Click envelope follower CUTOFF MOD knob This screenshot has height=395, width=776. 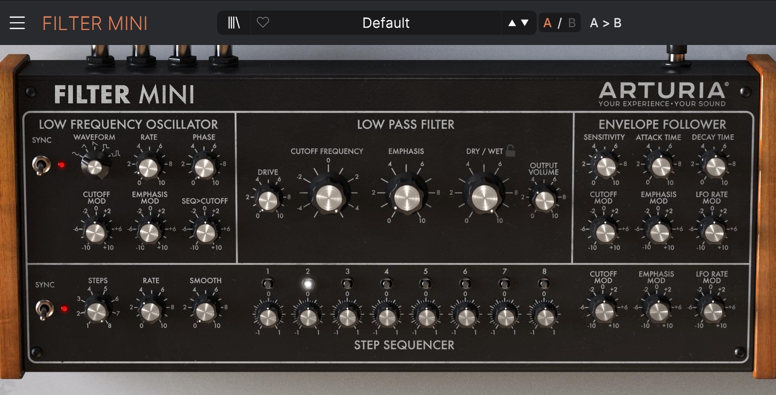[605, 232]
